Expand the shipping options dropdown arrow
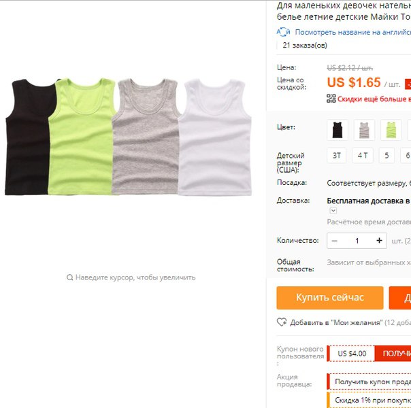The height and width of the screenshot is (408, 411). point(333,211)
